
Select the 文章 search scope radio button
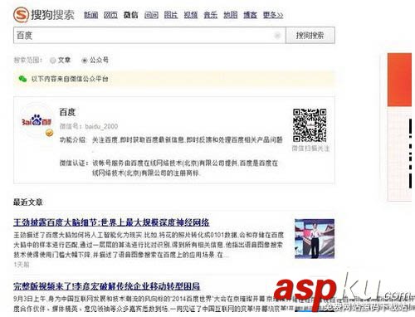pos(52,61)
